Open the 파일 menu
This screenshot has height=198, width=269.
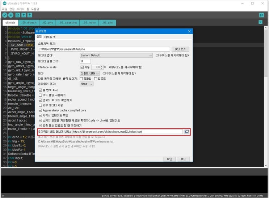[5, 9]
